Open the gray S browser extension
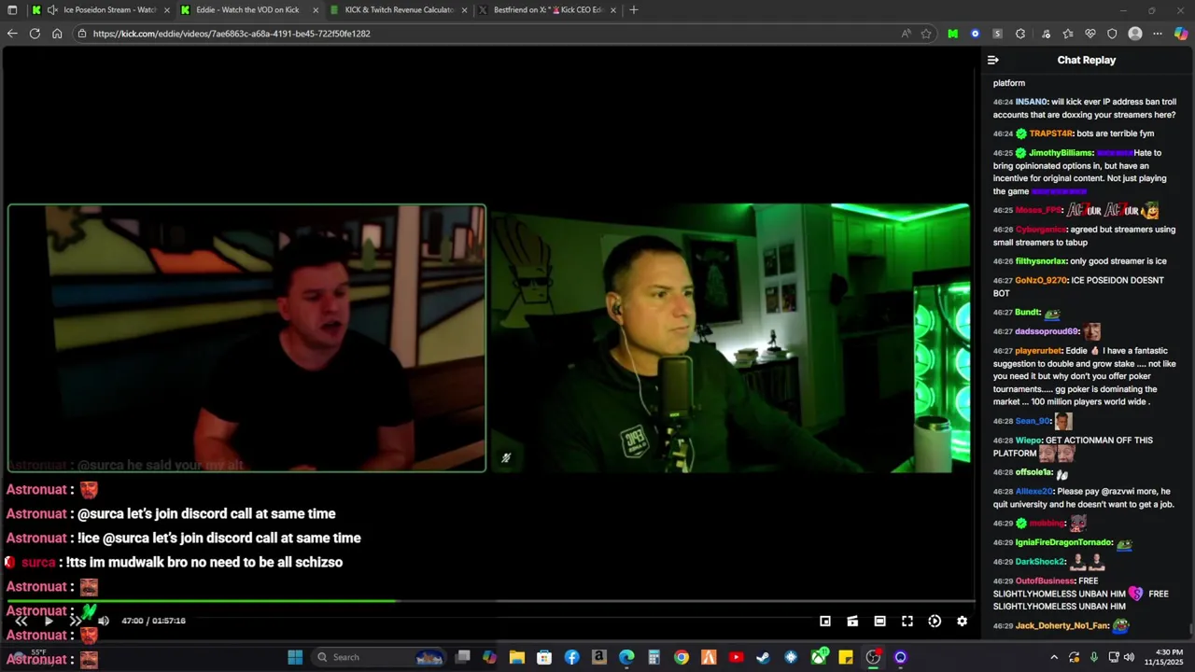 click(998, 34)
